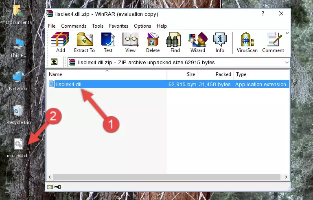The width and height of the screenshot is (313, 200).
Task: Open the File menu
Action: click(x=52, y=26)
